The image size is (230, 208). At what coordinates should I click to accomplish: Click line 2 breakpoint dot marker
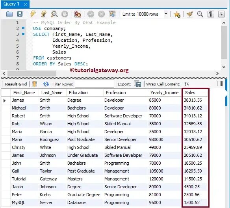click(23, 28)
